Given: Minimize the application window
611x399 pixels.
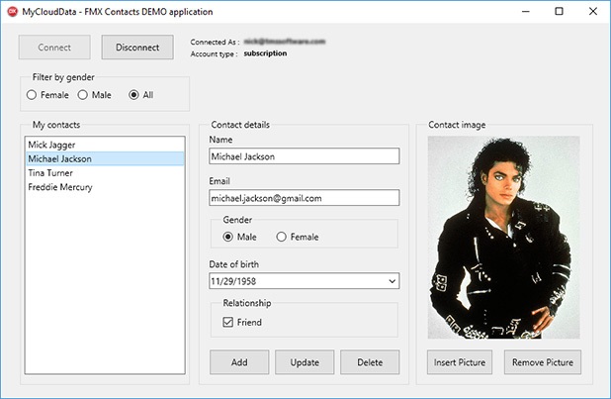Looking at the screenshot, I should [x=526, y=11].
